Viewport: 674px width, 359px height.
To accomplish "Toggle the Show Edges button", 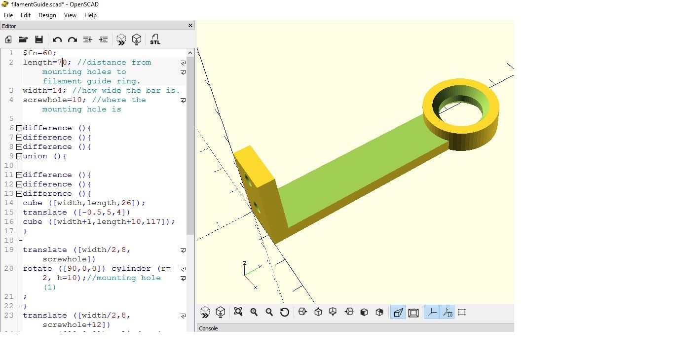I will pos(462,312).
